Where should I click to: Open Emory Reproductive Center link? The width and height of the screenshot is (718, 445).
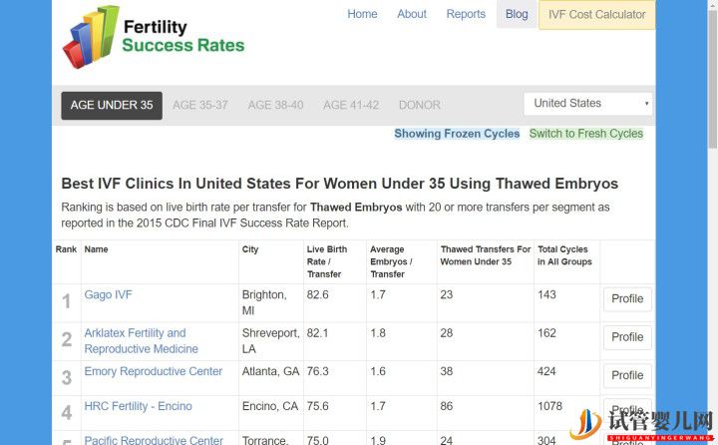154,372
